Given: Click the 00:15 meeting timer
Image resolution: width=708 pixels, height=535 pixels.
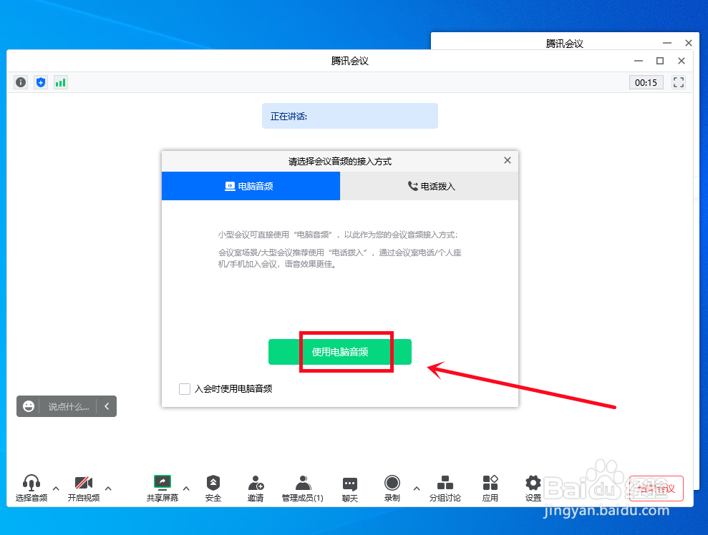Looking at the screenshot, I should pyautogui.click(x=646, y=82).
